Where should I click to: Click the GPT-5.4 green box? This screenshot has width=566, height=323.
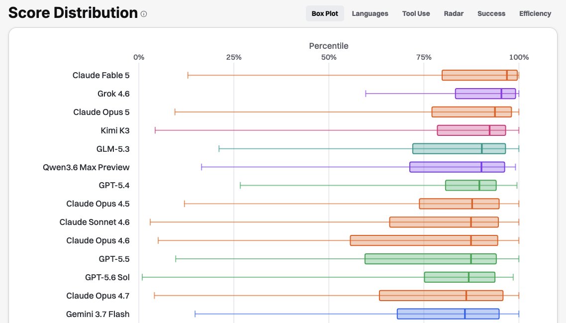pos(471,185)
